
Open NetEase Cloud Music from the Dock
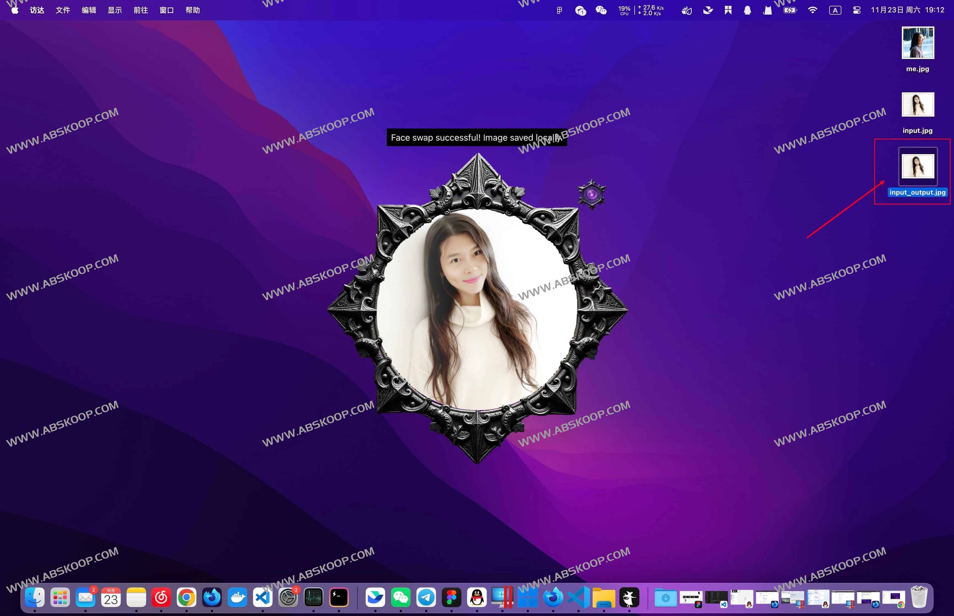coord(161,598)
